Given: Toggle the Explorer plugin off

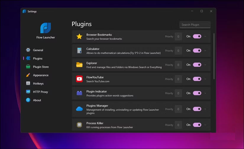Looking at the screenshot, I should pyautogui.click(x=197, y=65).
